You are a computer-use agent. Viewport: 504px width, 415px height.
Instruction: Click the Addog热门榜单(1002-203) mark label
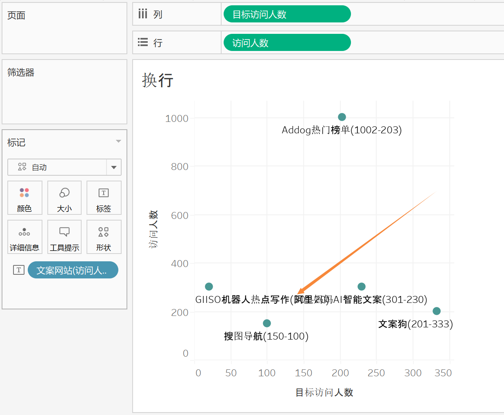coord(342,130)
